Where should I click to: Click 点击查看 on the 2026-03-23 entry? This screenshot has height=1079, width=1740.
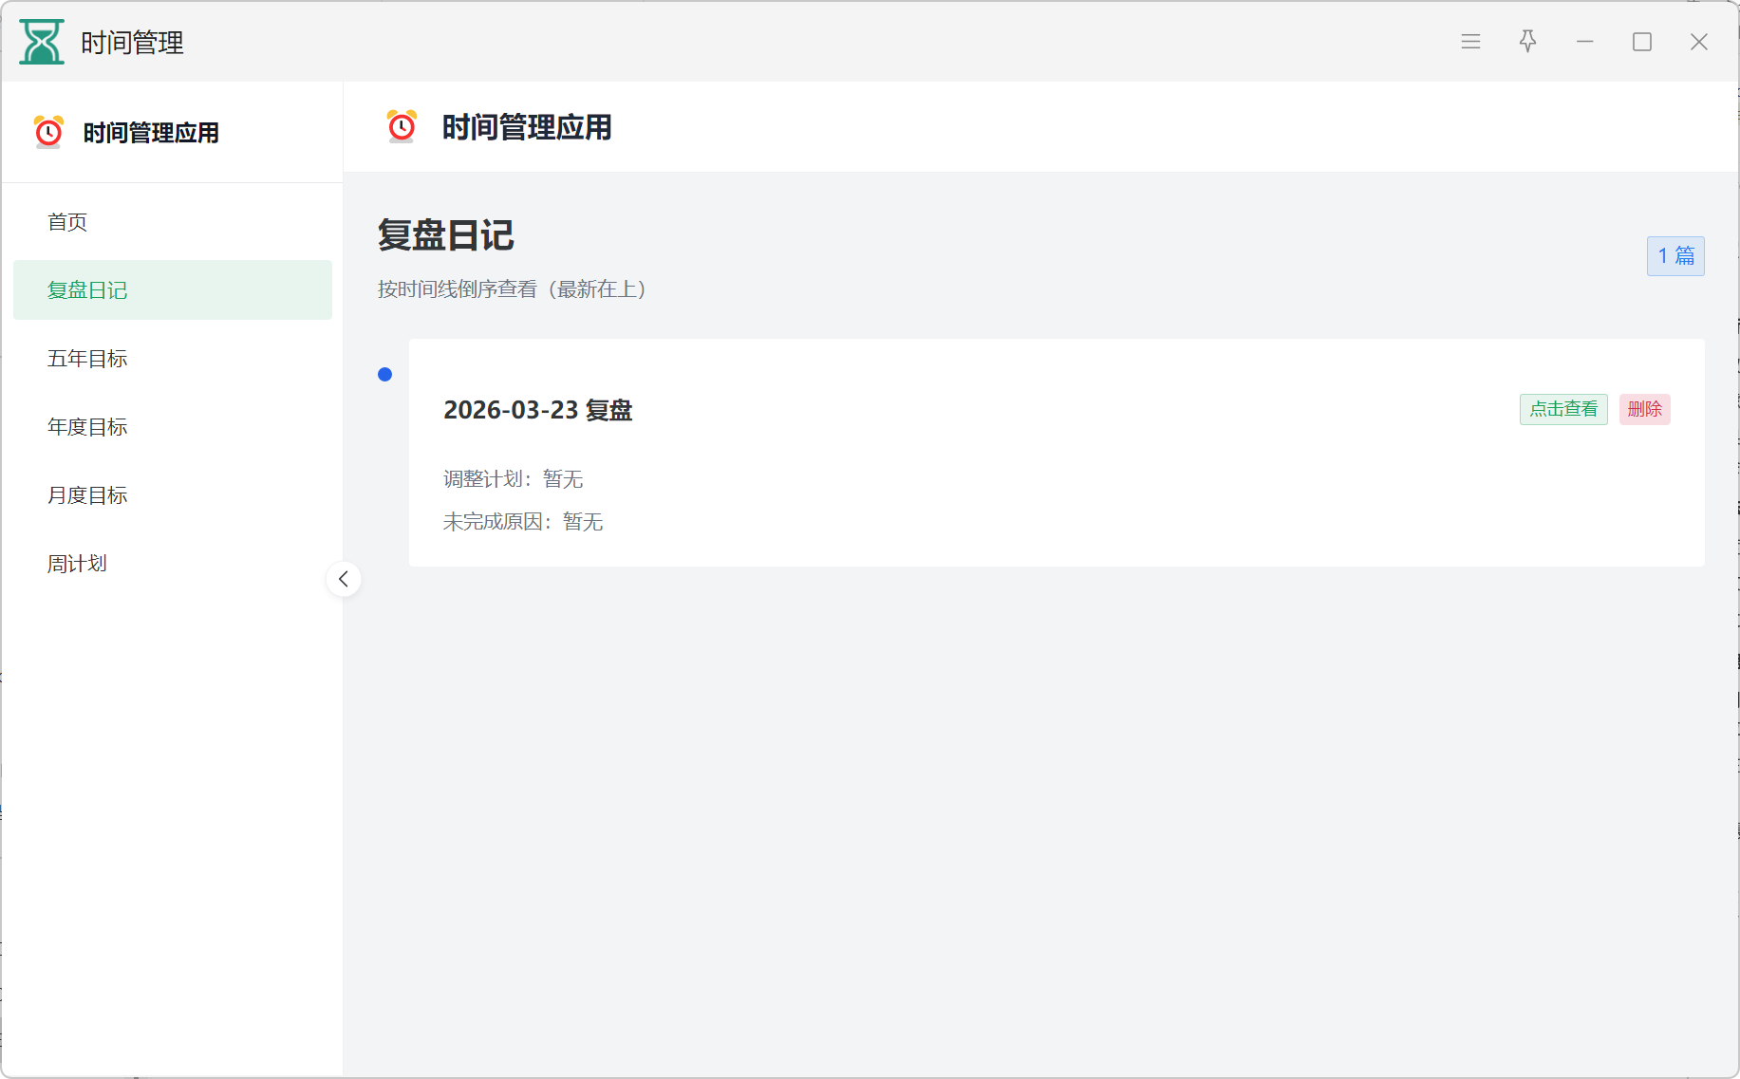[x=1563, y=409]
